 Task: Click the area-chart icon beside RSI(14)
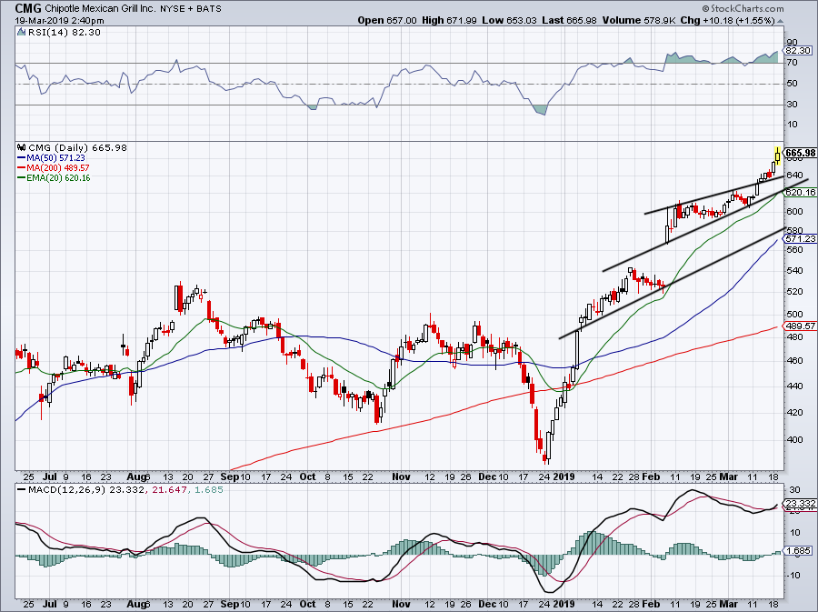coord(21,32)
